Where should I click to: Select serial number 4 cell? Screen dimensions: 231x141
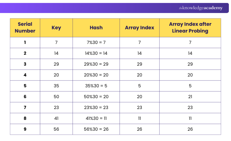(x=25, y=75)
